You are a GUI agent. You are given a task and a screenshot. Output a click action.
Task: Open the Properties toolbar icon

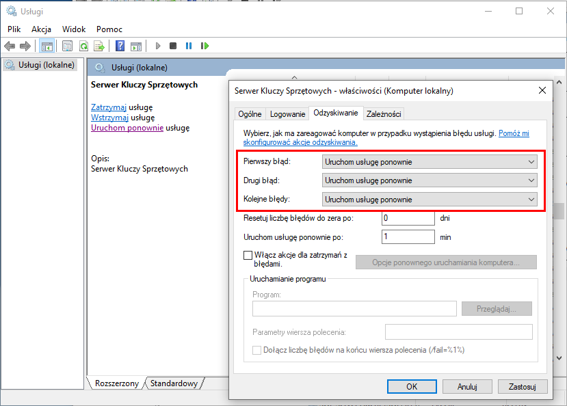tap(67, 46)
